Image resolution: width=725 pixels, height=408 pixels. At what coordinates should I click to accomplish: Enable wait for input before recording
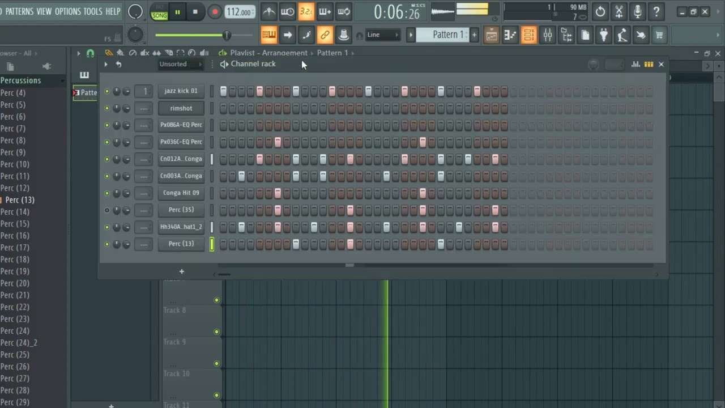[x=288, y=11]
